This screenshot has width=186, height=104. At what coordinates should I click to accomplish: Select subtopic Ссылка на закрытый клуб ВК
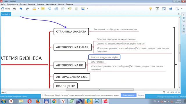click(121, 44)
